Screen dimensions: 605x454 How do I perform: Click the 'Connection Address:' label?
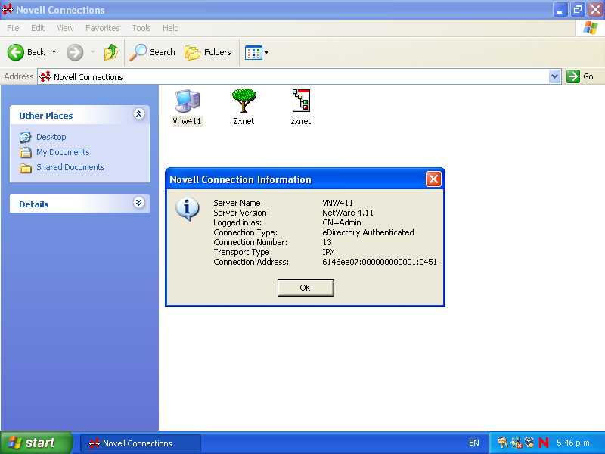coord(251,262)
